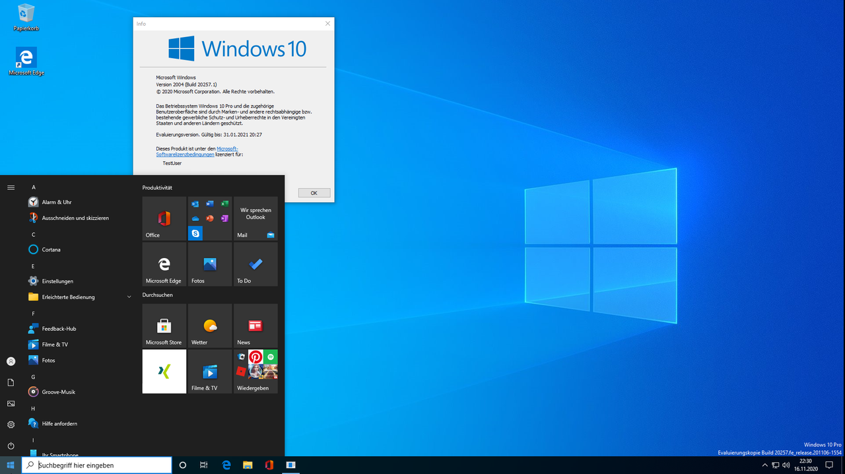Open the Action Center notifications icon
Screen dimensions: 845x474
pos(830,465)
